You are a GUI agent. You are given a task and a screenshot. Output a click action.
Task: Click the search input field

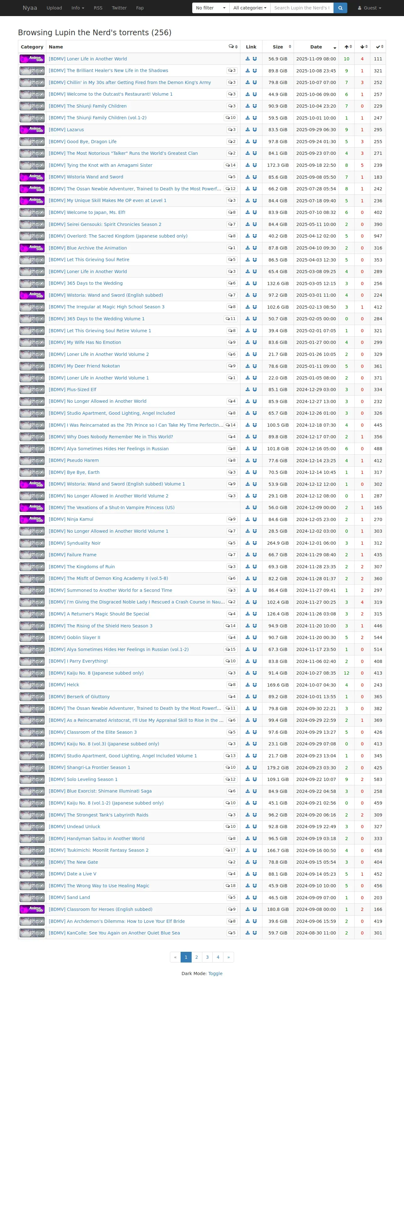[302, 8]
